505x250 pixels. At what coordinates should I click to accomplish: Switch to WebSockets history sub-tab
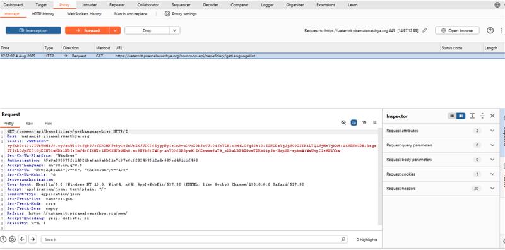click(x=84, y=14)
